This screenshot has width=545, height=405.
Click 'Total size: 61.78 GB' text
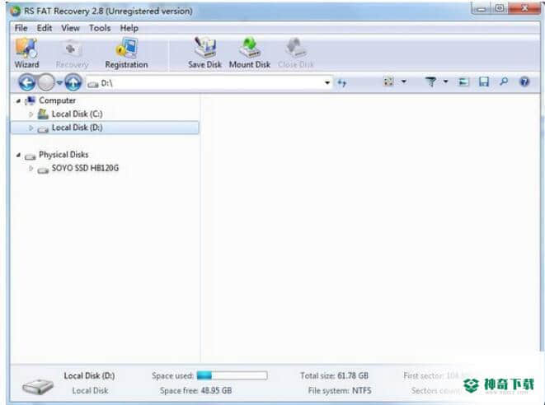(x=334, y=376)
